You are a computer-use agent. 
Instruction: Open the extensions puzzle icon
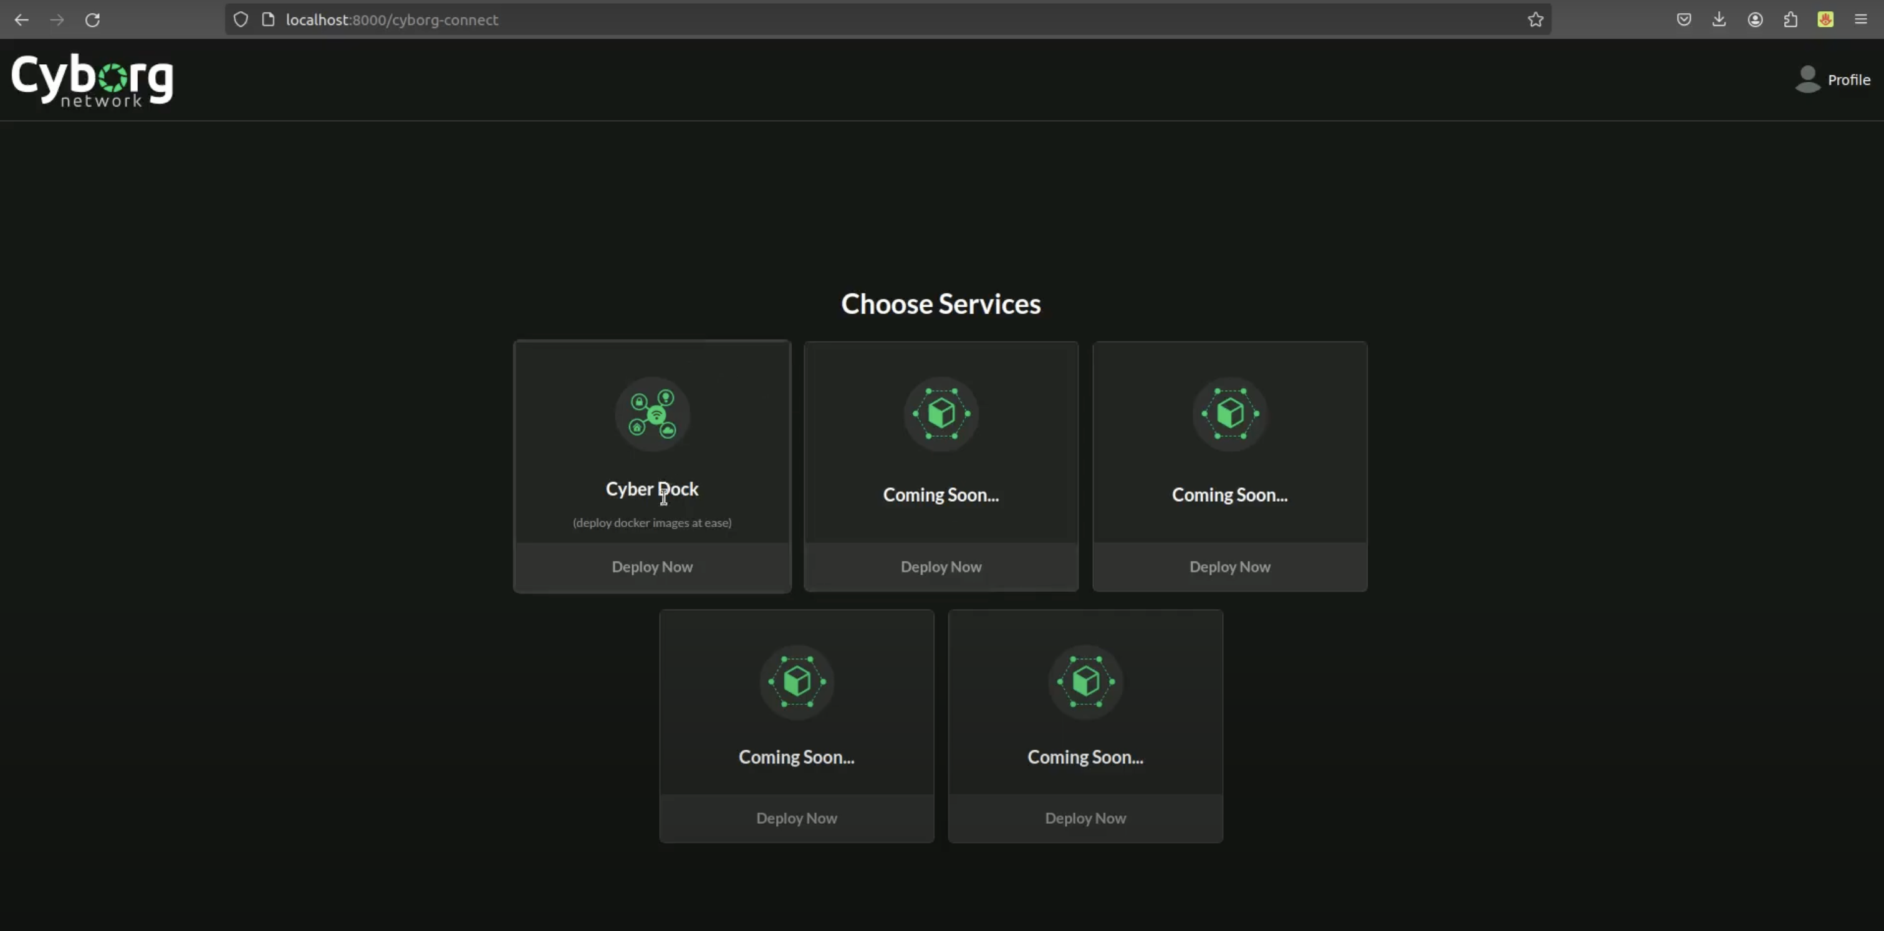coord(1790,20)
